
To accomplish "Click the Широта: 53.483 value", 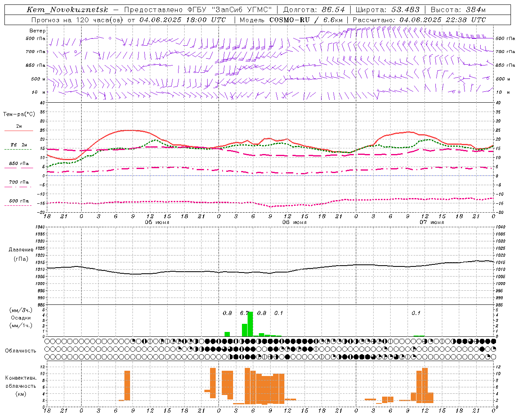I will pos(387,10).
